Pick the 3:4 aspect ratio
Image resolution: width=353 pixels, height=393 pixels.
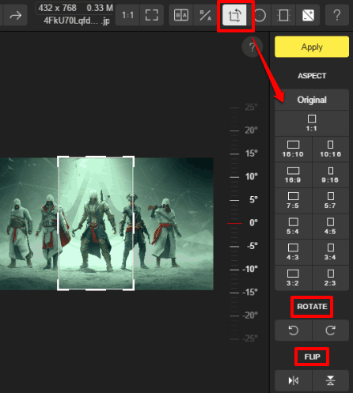point(331,252)
